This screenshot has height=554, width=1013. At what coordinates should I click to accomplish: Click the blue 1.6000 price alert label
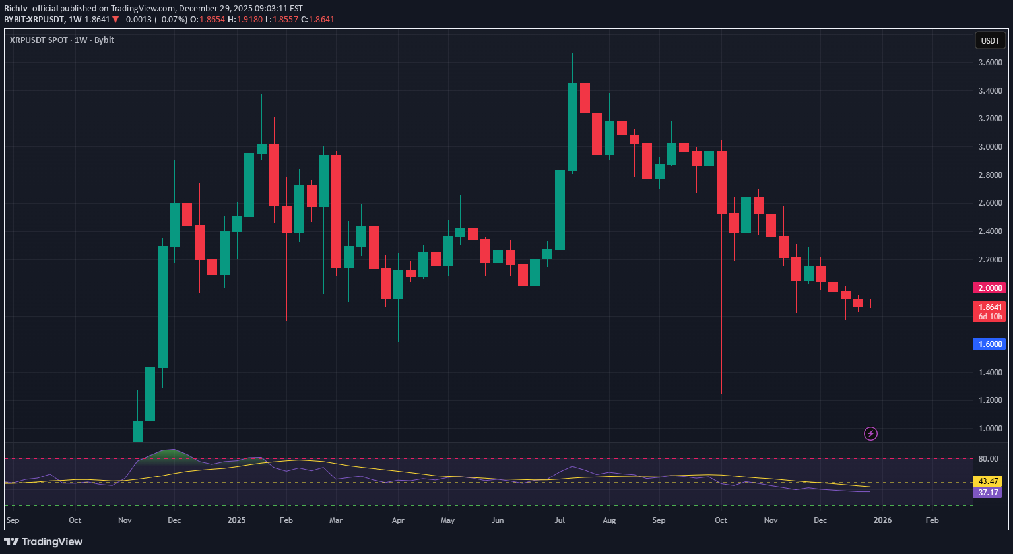tap(989, 344)
